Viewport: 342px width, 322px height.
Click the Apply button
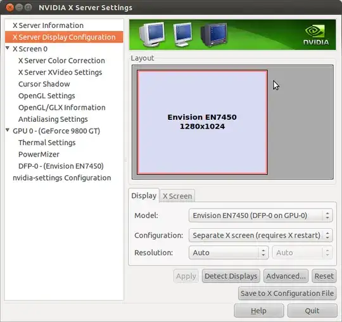tap(186, 276)
